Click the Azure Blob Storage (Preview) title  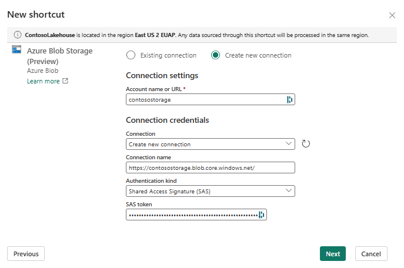[x=60, y=56]
